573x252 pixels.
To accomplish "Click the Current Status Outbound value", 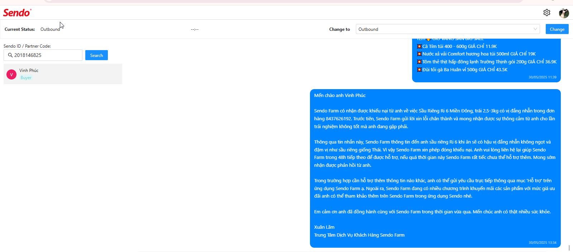I will tap(50, 29).
